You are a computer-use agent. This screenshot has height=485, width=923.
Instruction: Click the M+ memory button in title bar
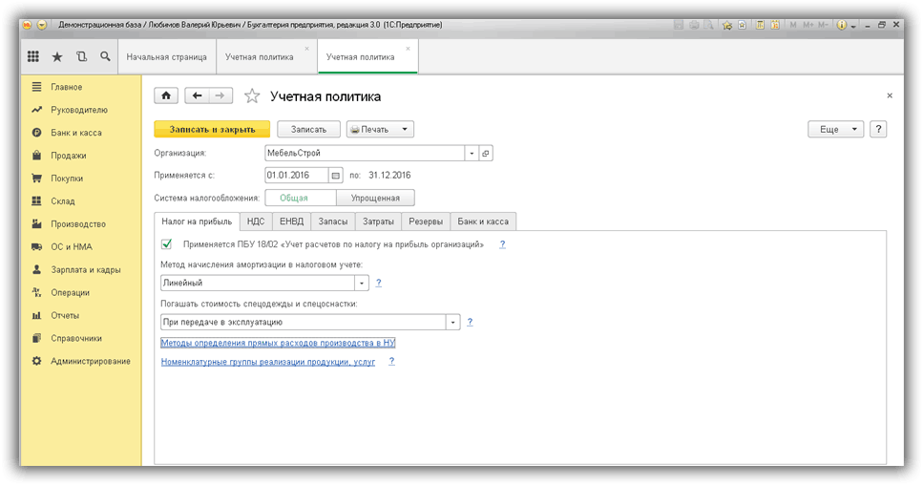click(808, 25)
